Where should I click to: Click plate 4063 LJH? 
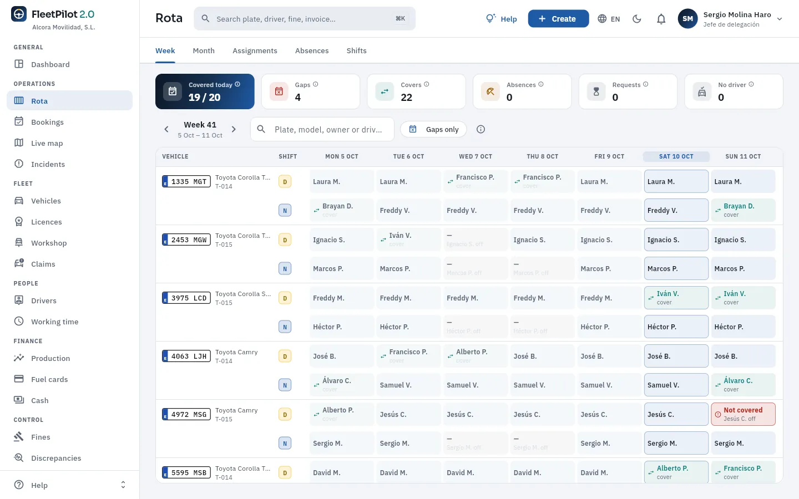click(x=186, y=356)
